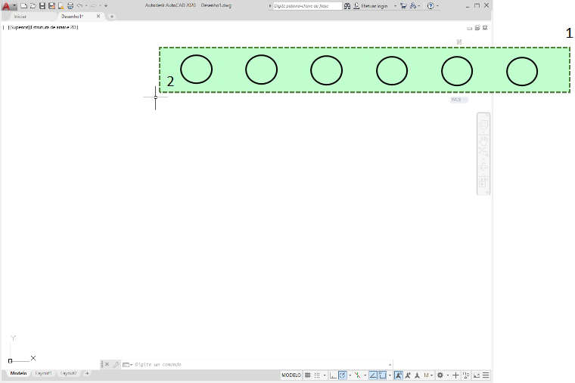
Task: Expand the undo history dropdown arrow
Action: tap(86, 6)
